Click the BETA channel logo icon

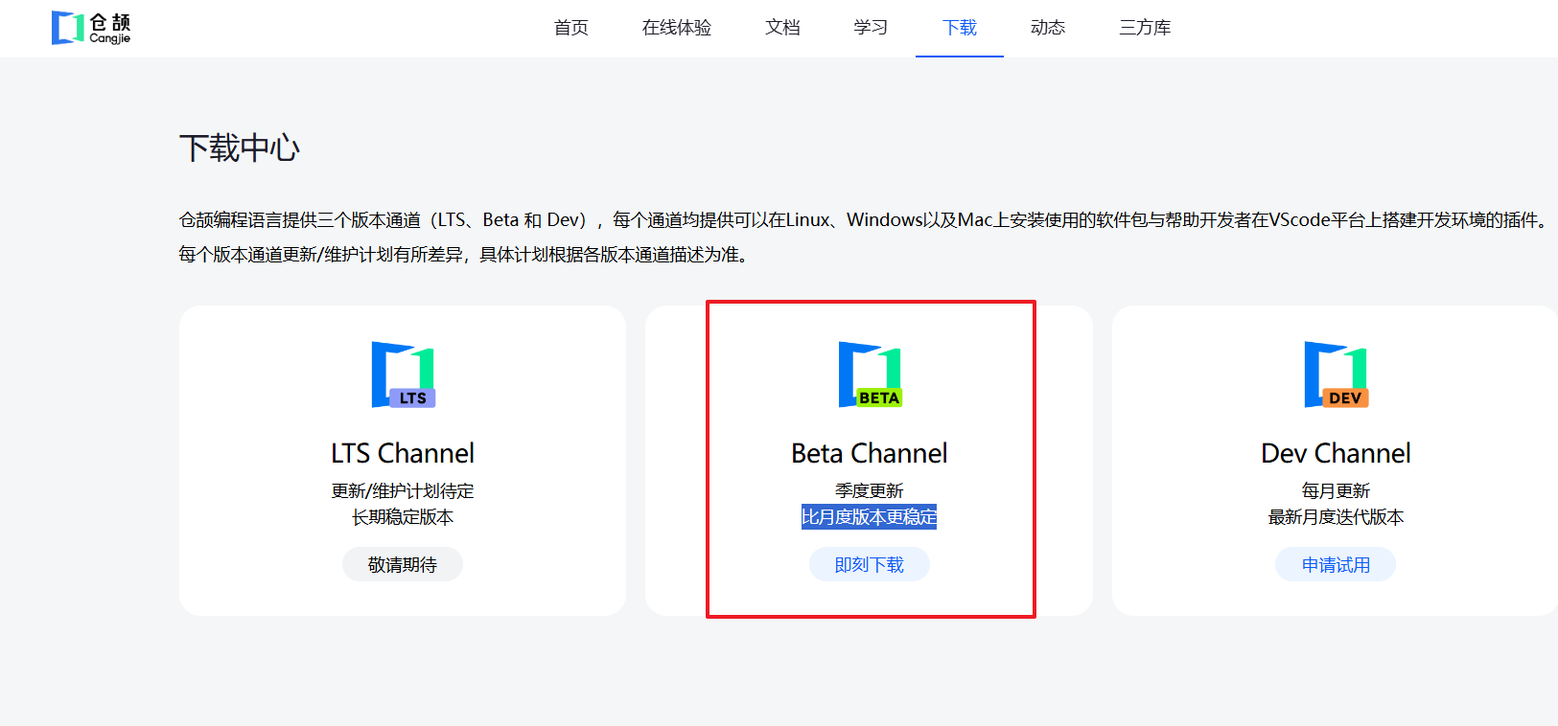870,374
